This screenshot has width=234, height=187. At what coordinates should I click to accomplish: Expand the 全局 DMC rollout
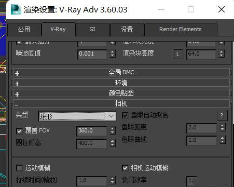click(121, 73)
